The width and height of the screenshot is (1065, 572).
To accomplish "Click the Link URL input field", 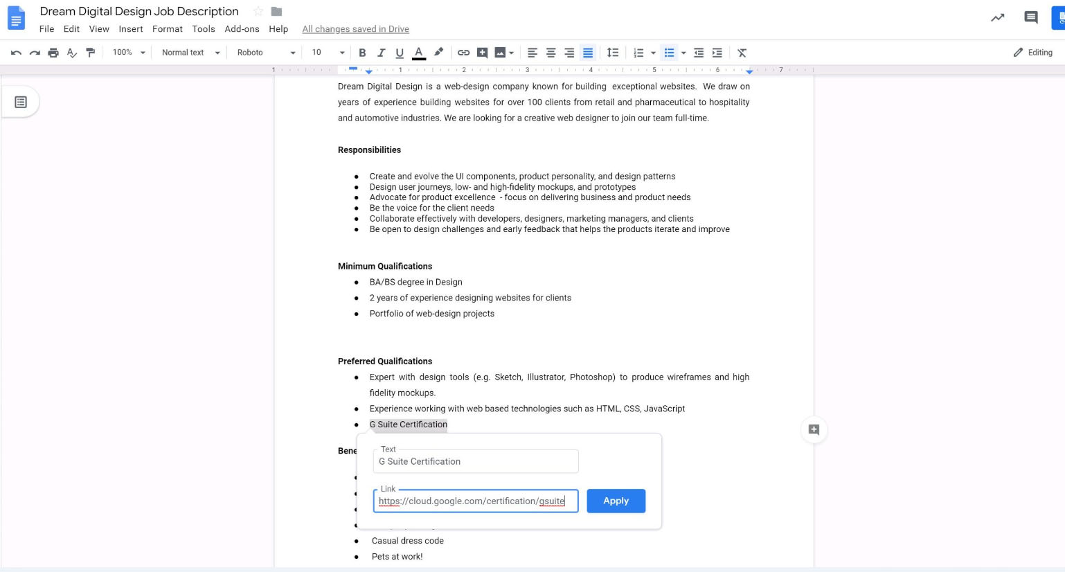I will (476, 501).
